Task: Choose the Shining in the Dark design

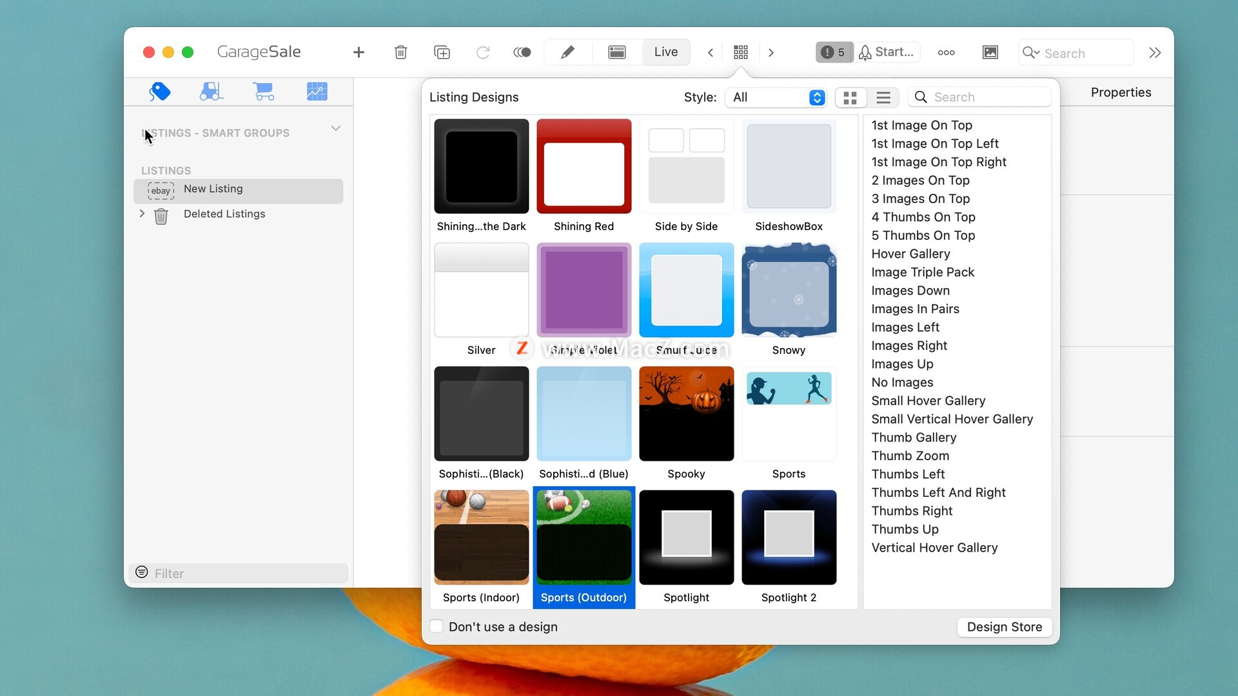Action: 482,166
